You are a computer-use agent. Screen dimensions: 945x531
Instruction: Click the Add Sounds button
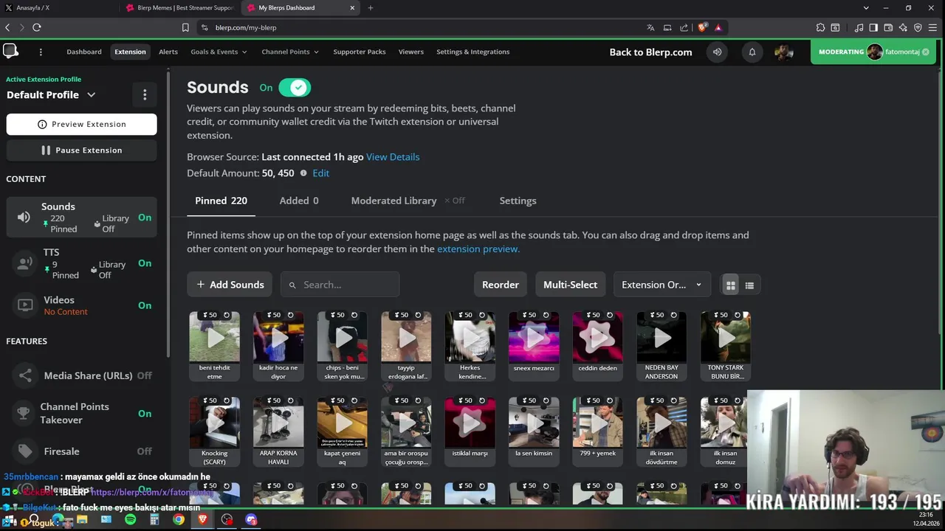pyautogui.click(x=230, y=285)
